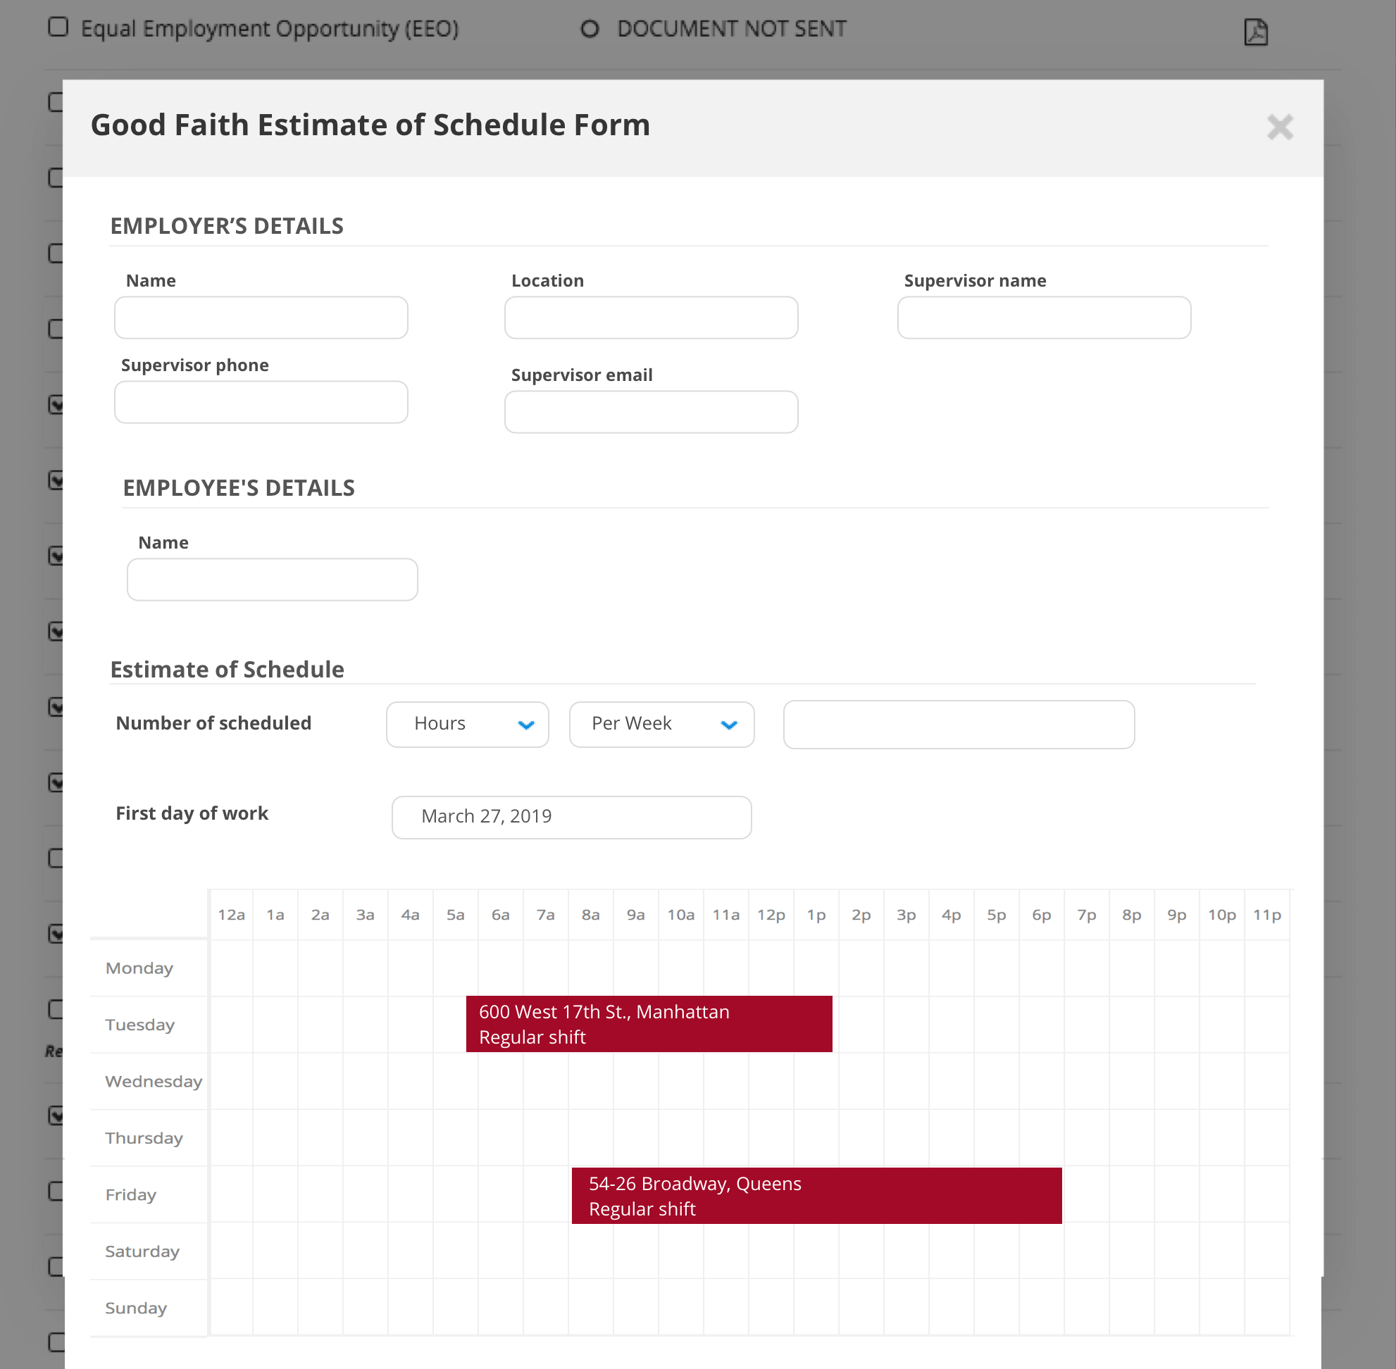Click the Monday row label
The image size is (1396, 1369).
pos(139,968)
